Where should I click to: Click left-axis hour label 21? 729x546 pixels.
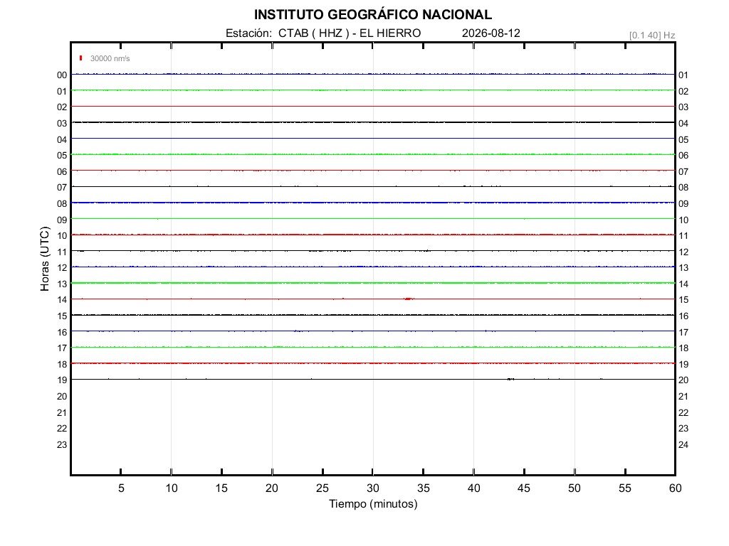click(62, 413)
